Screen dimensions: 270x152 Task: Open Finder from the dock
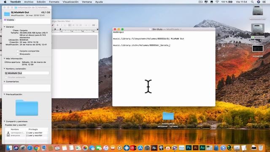(9, 148)
